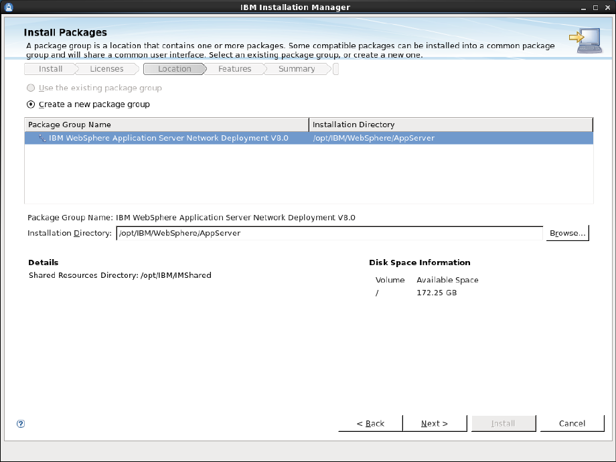Viewport: 616px width, 462px height.
Task: Click the Browse... button
Action: pos(567,233)
